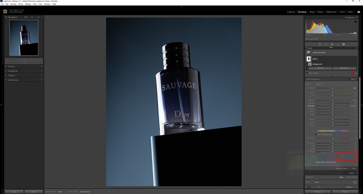Add a new snapshot with the plus icon
This screenshot has height=194, width=363.
pos(41,71)
